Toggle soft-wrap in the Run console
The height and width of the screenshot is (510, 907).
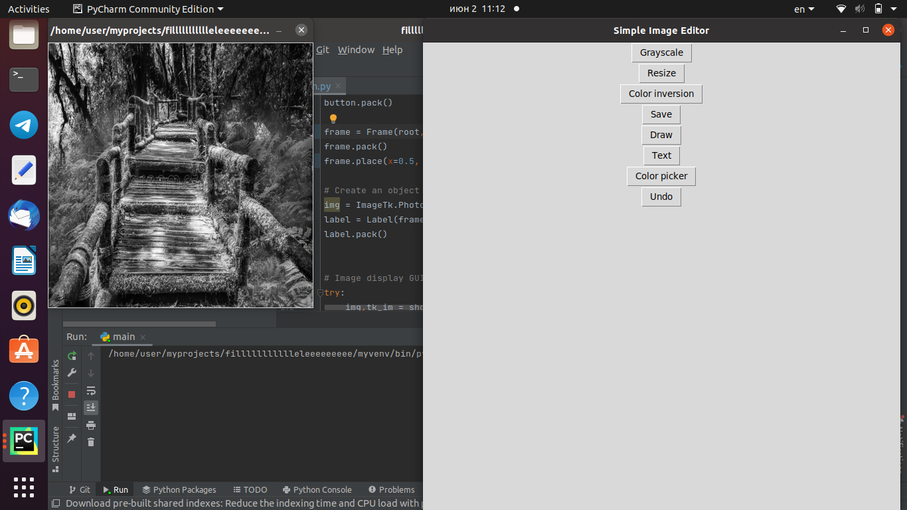pos(91,390)
